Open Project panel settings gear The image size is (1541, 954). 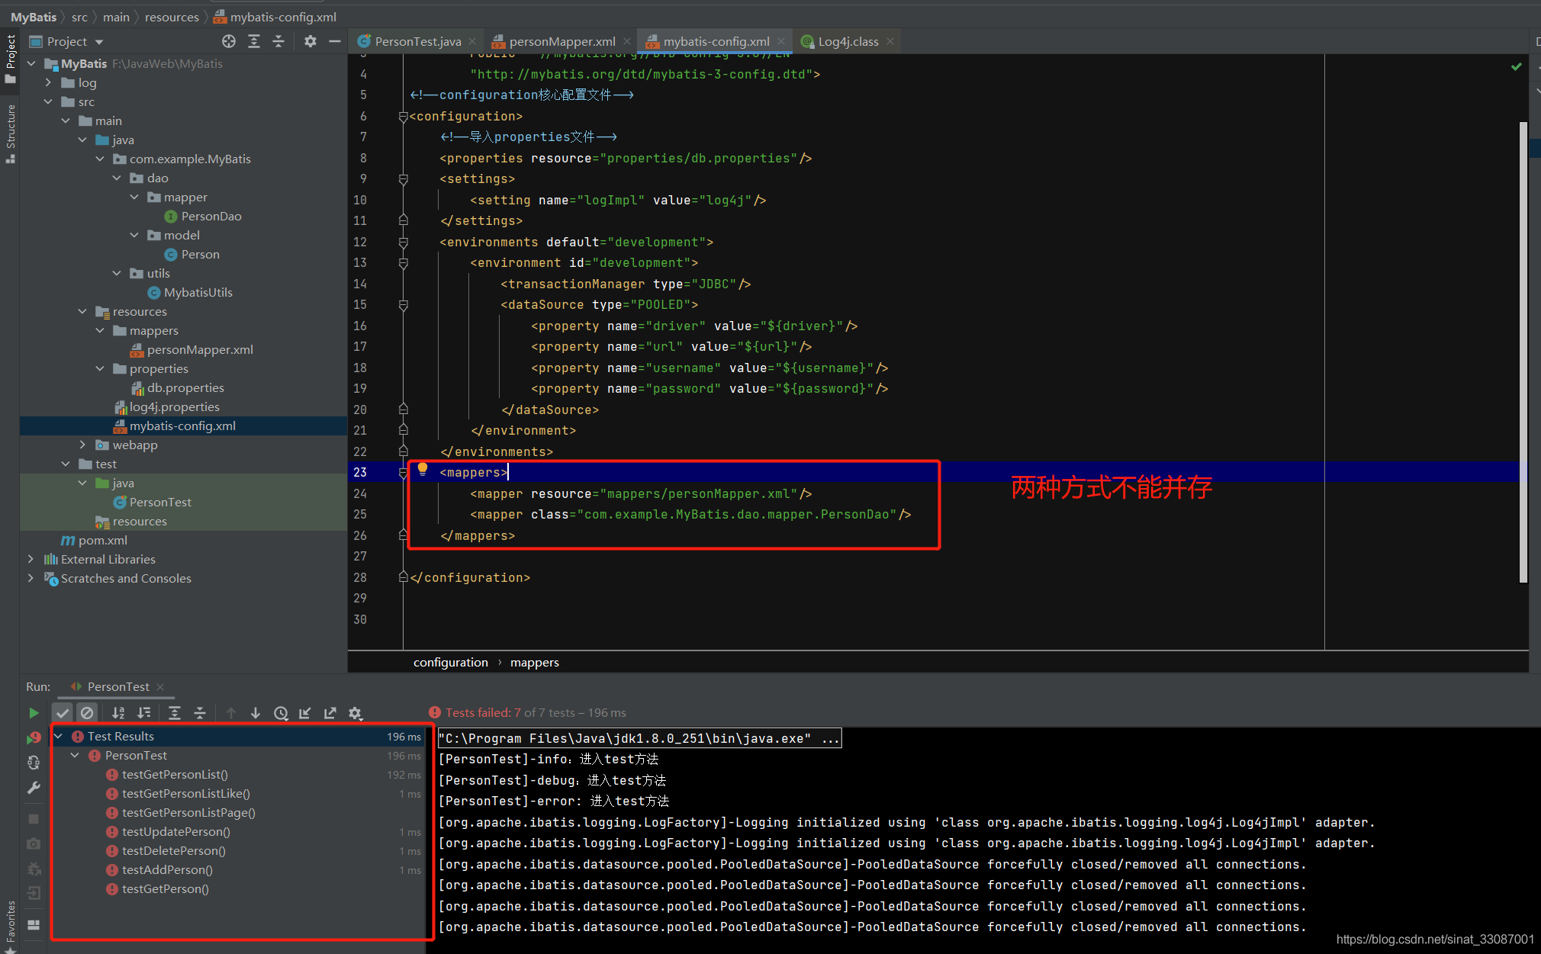[x=310, y=41]
